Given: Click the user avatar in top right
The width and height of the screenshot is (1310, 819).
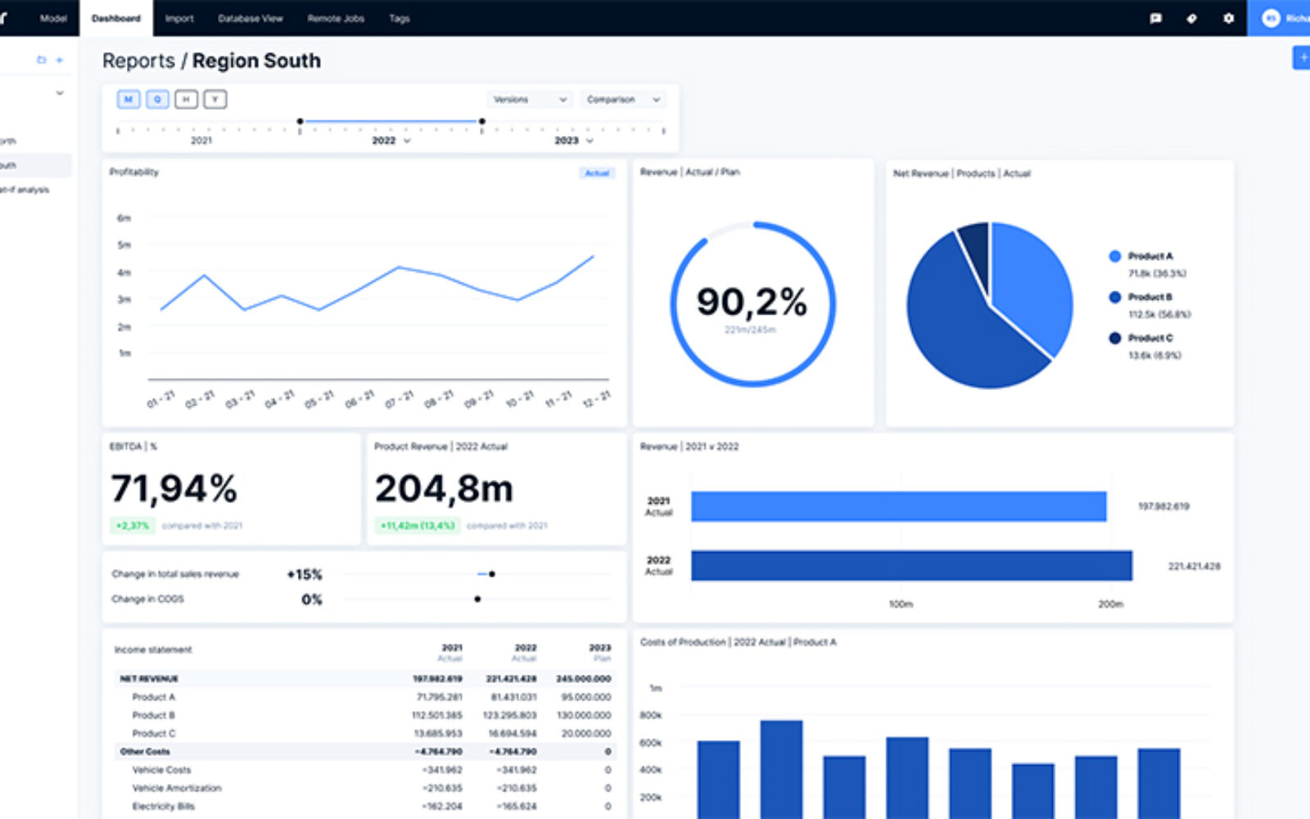Looking at the screenshot, I should pos(1271,18).
